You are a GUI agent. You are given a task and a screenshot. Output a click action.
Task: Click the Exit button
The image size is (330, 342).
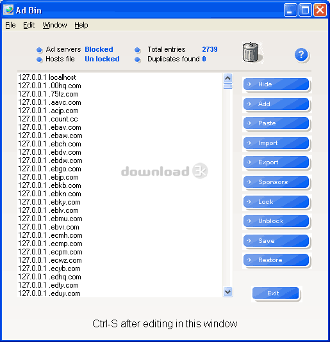pyautogui.click(x=276, y=293)
